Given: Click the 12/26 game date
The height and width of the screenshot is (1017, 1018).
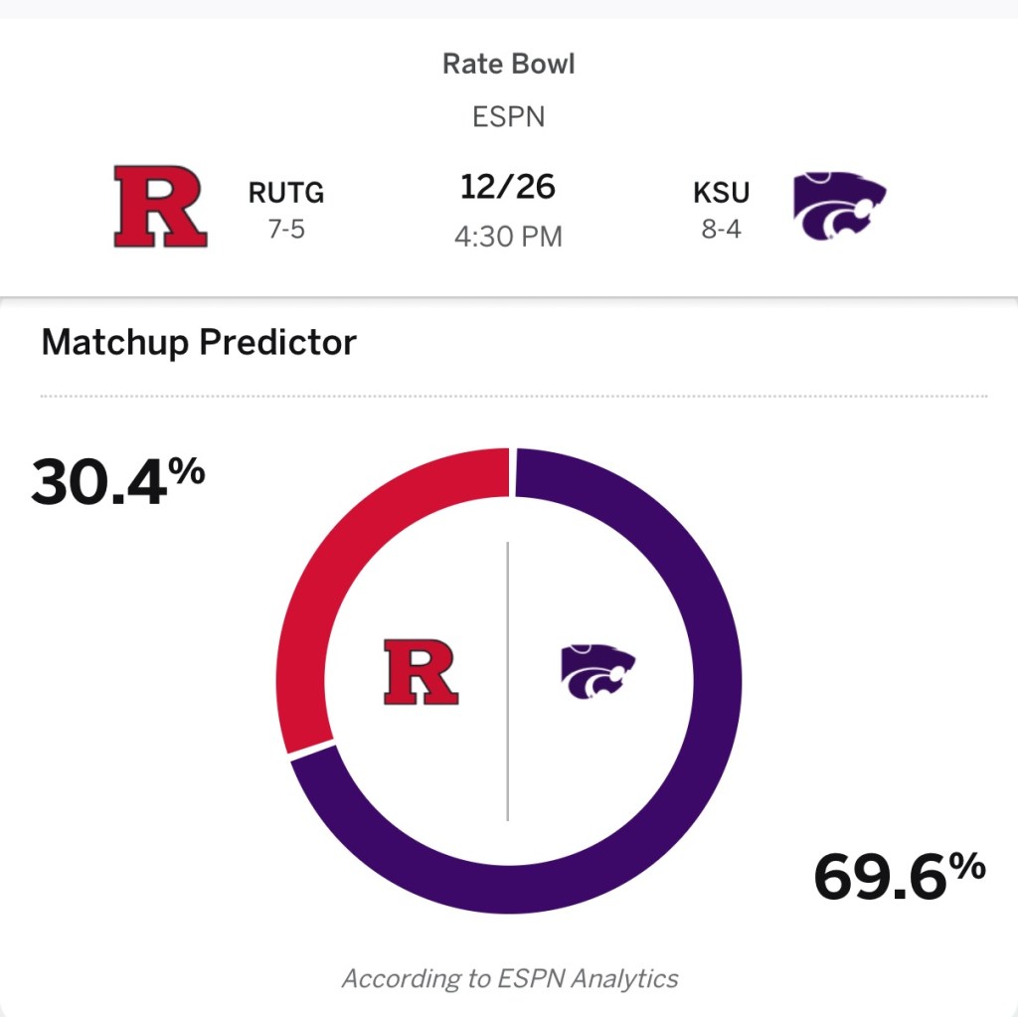Looking at the screenshot, I should point(508,187).
